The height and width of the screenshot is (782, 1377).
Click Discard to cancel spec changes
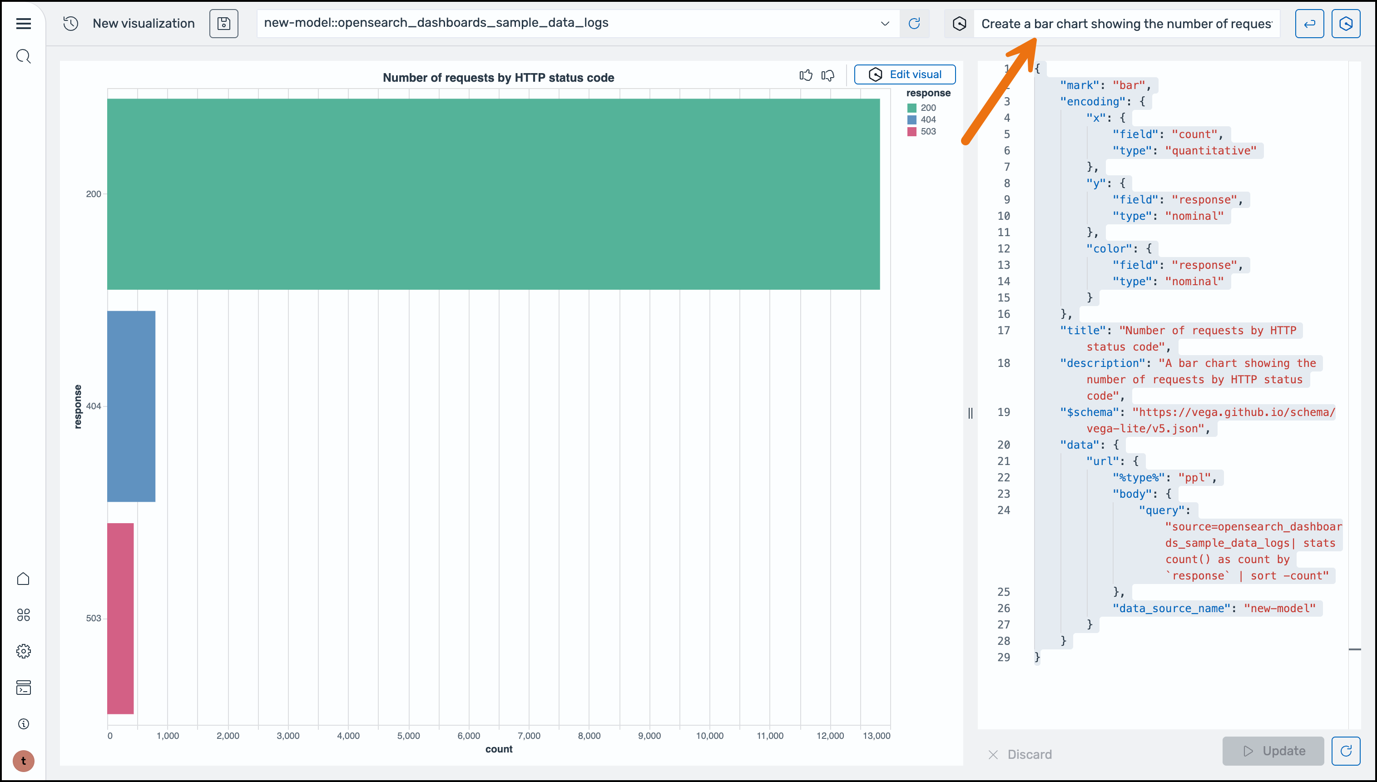[1020, 755]
